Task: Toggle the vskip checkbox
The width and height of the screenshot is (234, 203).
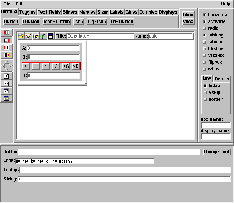Action: tap(205, 93)
